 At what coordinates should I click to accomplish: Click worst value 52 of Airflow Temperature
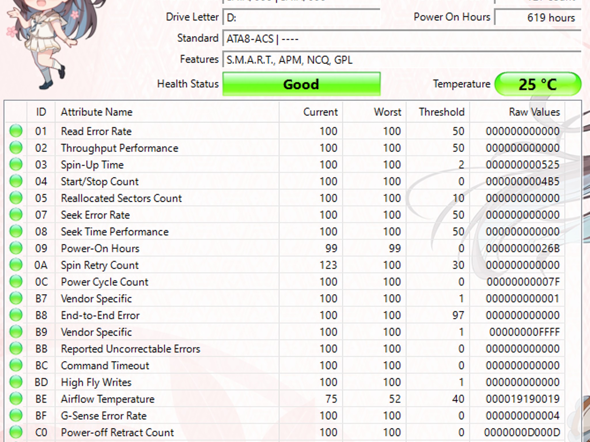[x=395, y=399]
